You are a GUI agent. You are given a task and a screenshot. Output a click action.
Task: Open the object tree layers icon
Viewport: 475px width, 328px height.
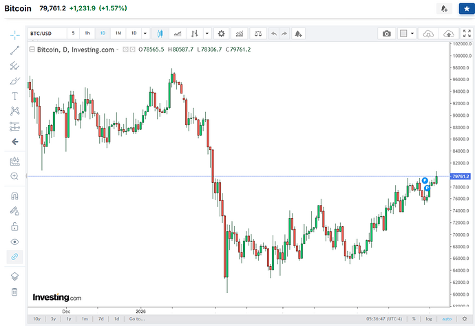pos(14,276)
